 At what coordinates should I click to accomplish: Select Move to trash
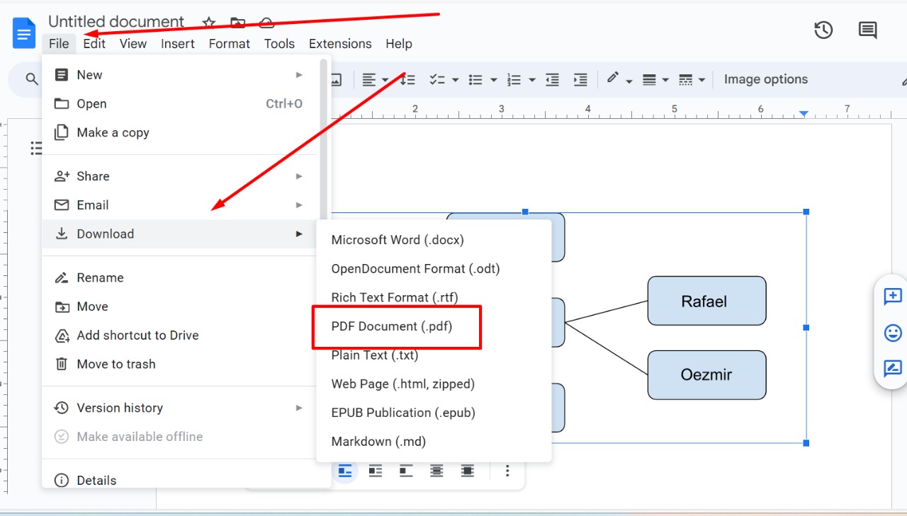(x=181, y=364)
